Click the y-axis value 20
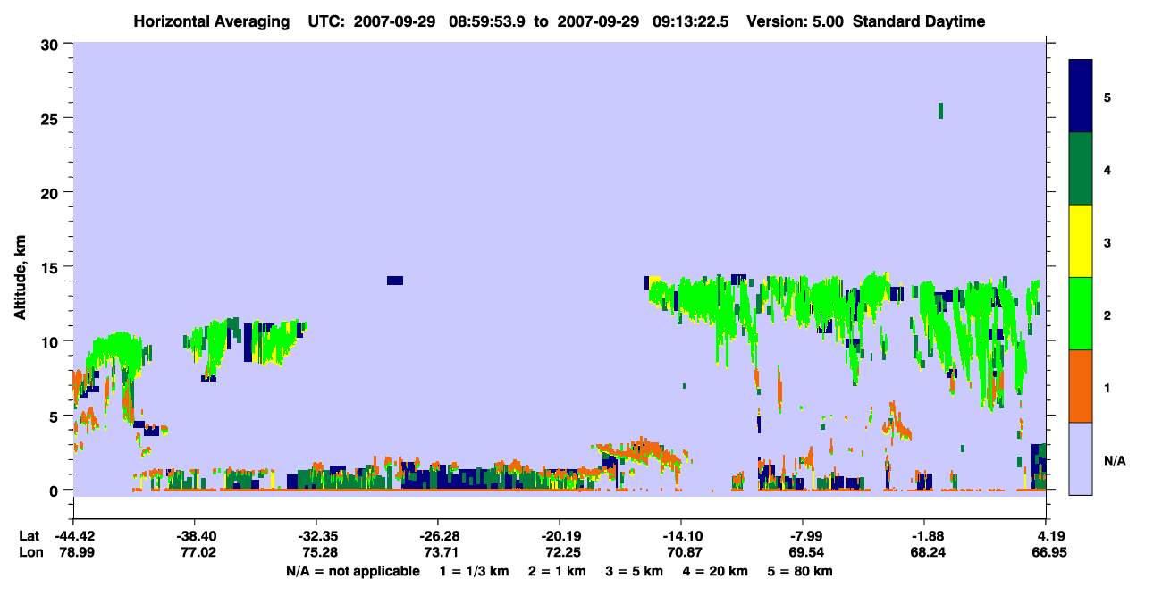1162x596 pixels. point(52,192)
